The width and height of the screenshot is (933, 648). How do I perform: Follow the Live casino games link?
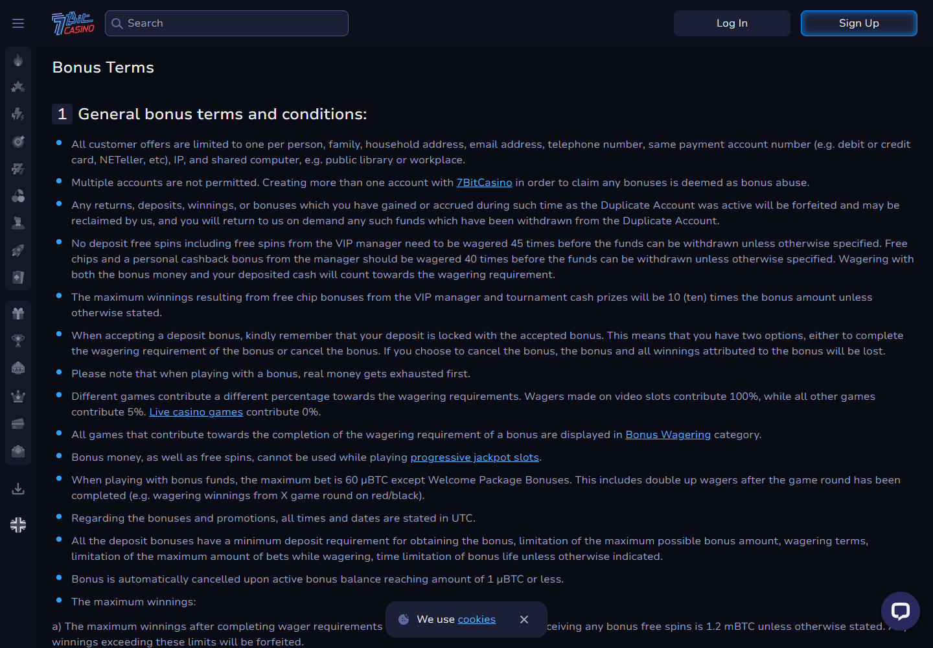[x=196, y=412]
